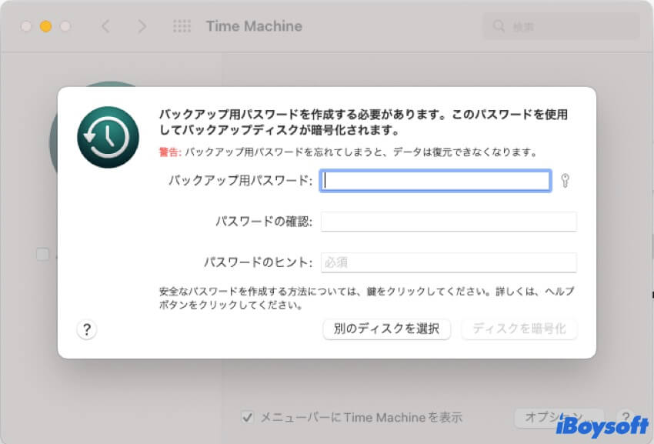Open help via the dialog question mark icon
The height and width of the screenshot is (444, 654).
coord(86,329)
